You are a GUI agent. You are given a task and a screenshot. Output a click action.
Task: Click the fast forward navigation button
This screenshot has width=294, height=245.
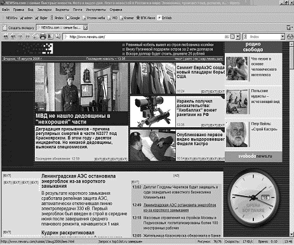(28, 36)
